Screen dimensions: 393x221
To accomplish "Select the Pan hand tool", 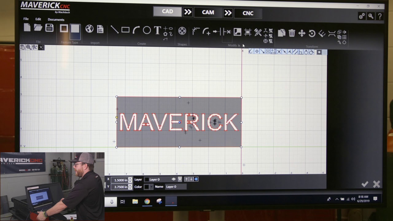I will pyautogui.click(x=23, y=47).
